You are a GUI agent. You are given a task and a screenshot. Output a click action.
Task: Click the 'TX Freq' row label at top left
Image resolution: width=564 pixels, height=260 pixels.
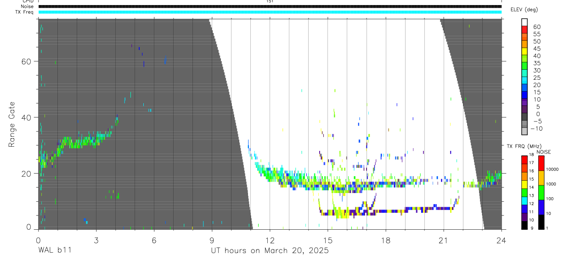point(24,12)
